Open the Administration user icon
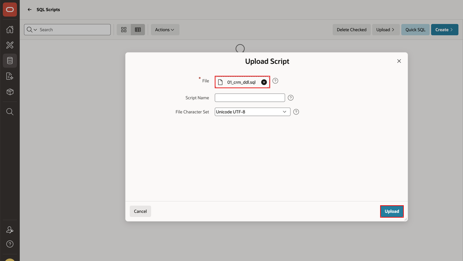This screenshot has height=261, width=463. [x=10, y=230]
